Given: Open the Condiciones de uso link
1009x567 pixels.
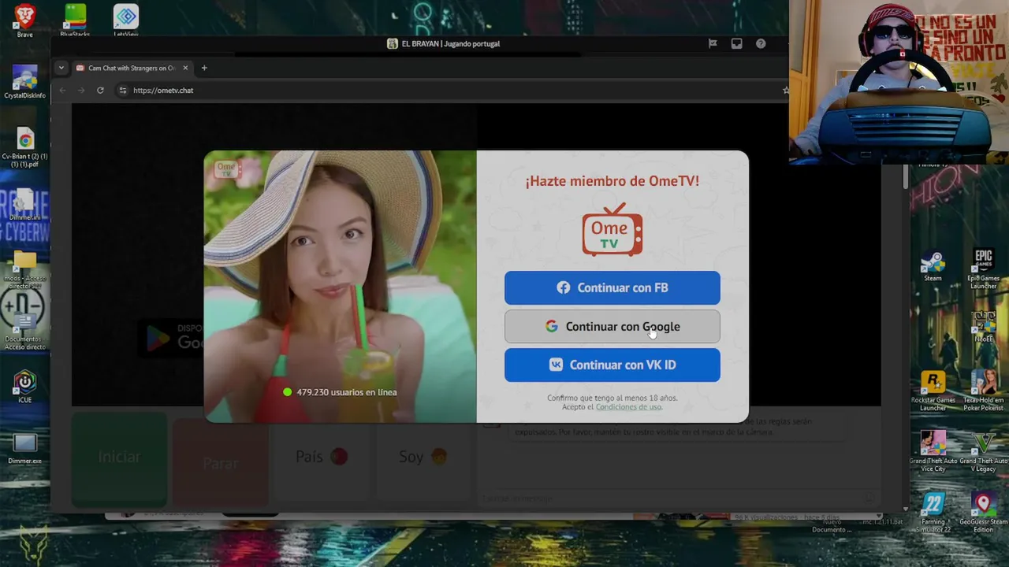Looking at the screenshot, I should (629, 407).
